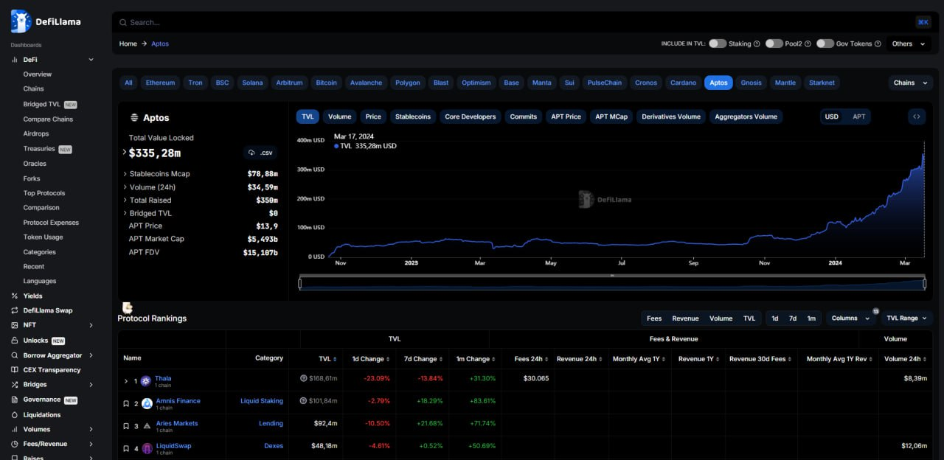Viewport: 944px width, 460px height.
Task: Bookmark Aries Markets row
Action: [x=126, y=426]
